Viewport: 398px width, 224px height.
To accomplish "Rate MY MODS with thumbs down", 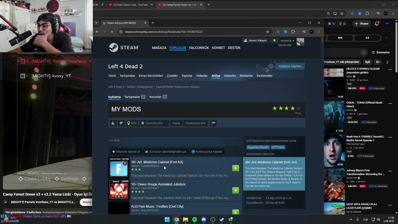I will [121, 123].
